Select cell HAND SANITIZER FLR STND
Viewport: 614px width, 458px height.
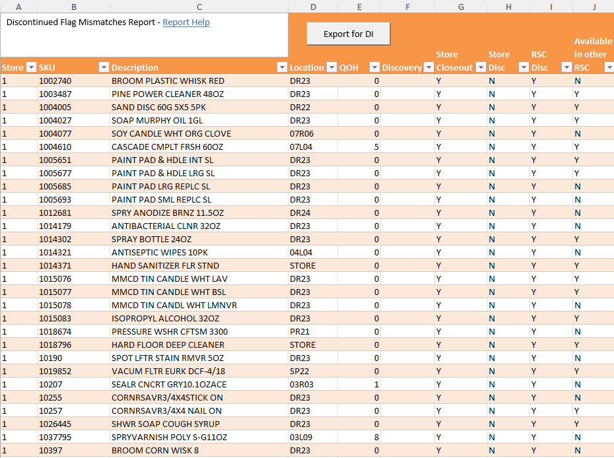coord(199,266)
